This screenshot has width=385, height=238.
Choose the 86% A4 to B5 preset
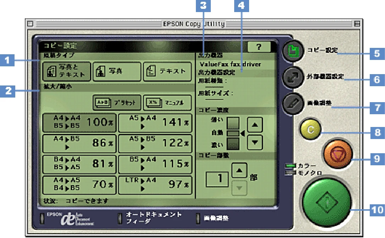point(79,143)
